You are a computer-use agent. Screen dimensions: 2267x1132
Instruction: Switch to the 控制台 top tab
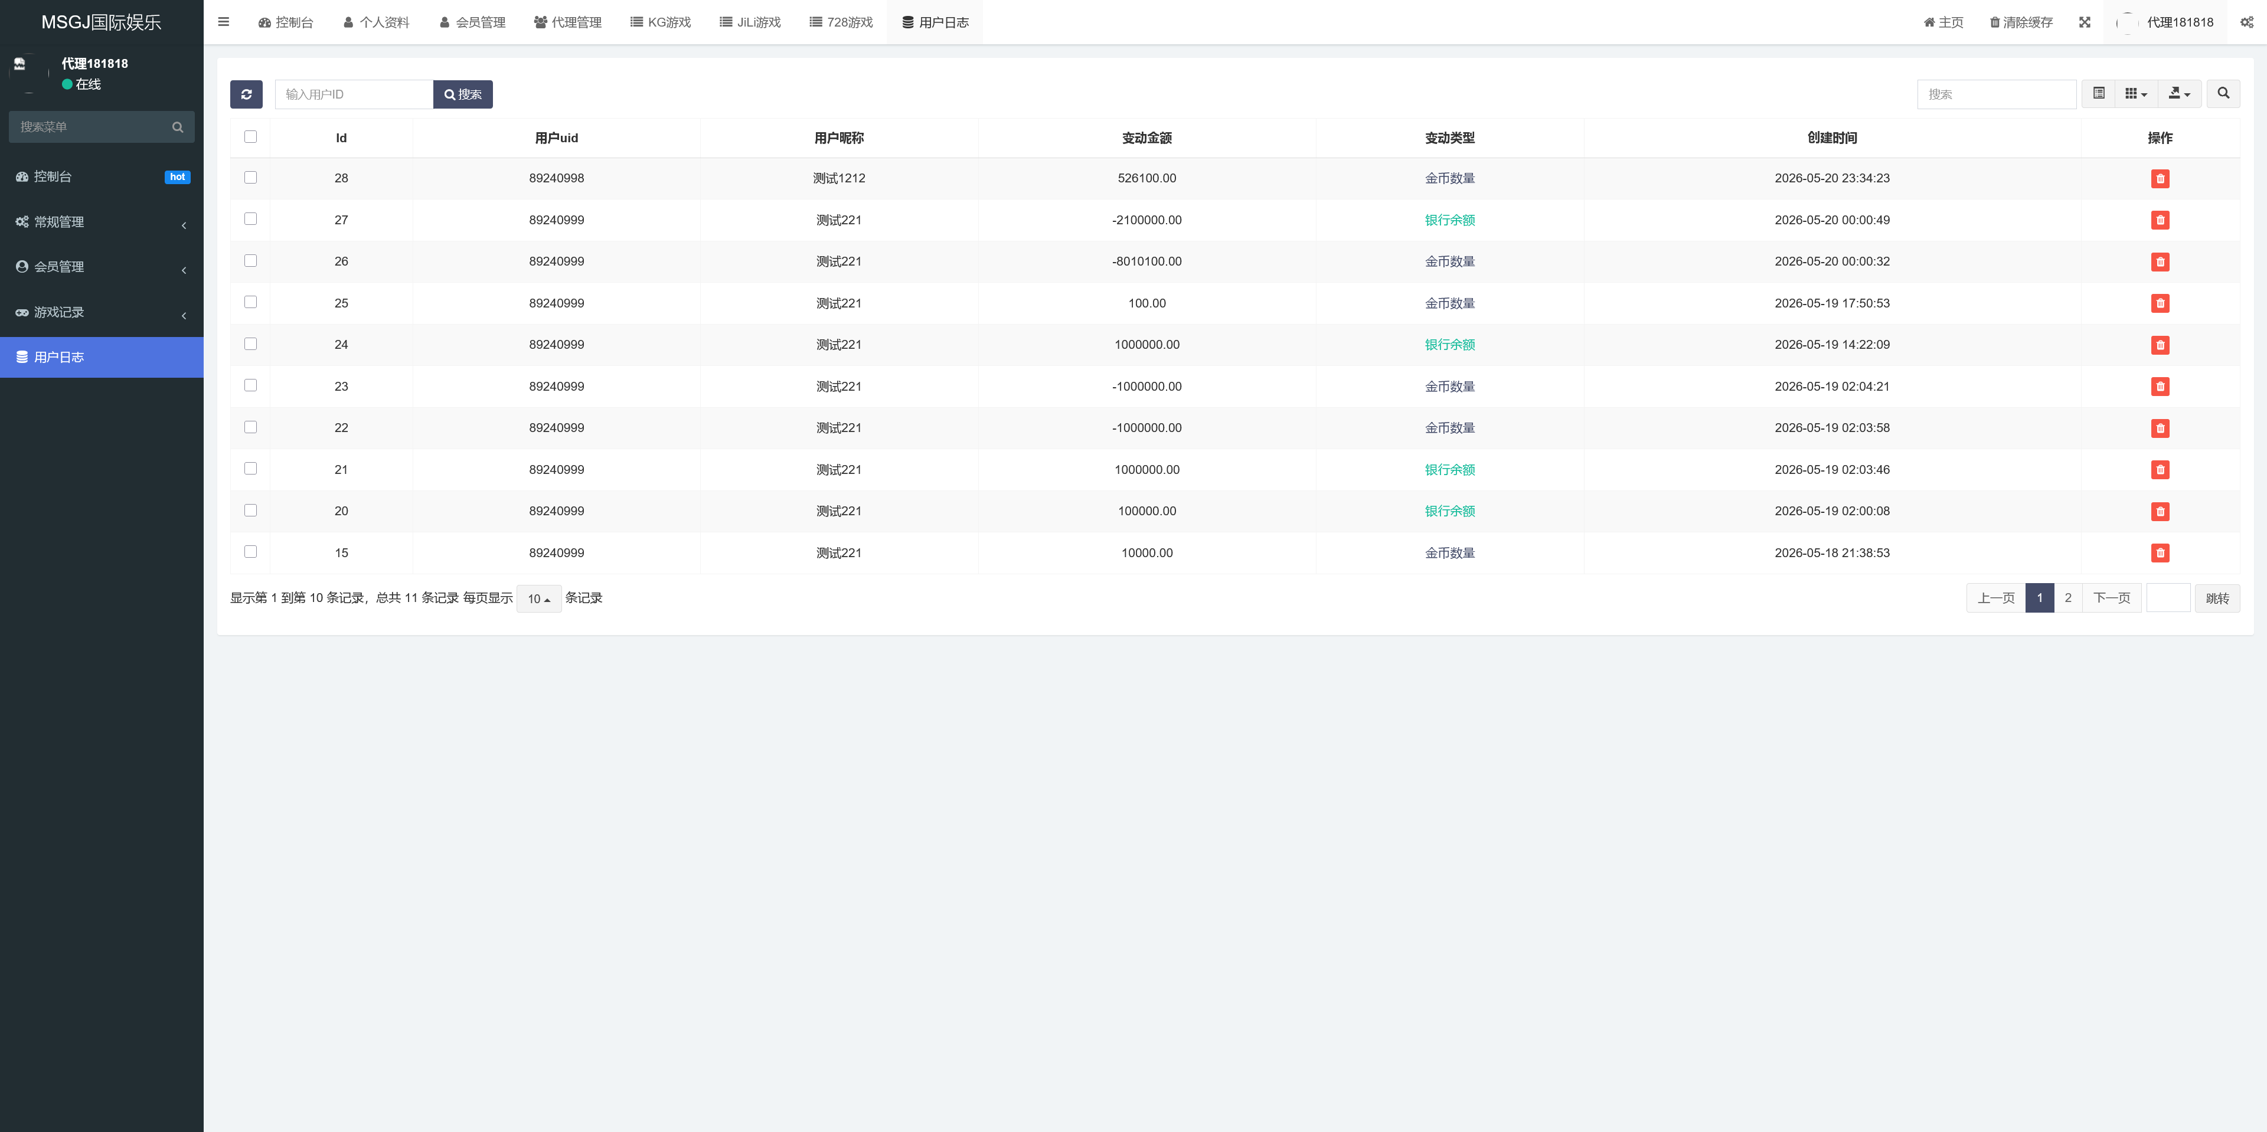(x=285, y=22)
